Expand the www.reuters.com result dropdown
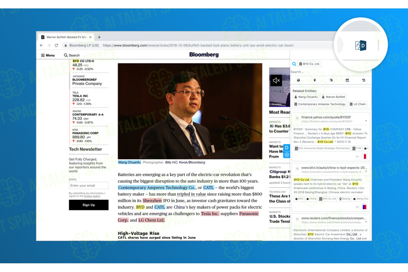408x272 pixels. [x=366, y=222]
